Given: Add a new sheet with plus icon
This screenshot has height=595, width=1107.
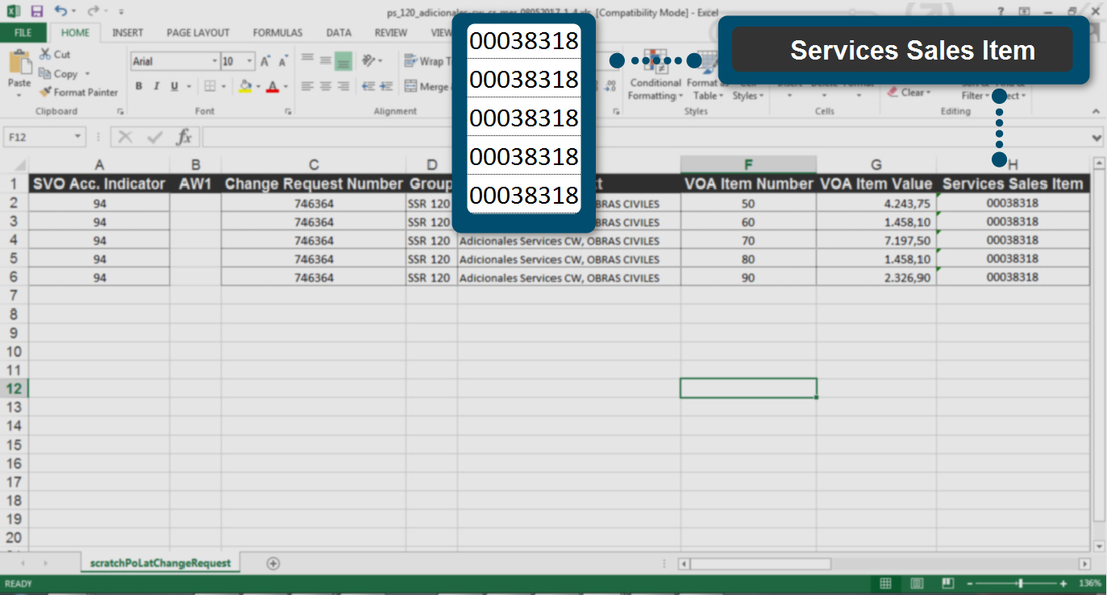Looking at the screenshot, I should [x=273, y=564].
